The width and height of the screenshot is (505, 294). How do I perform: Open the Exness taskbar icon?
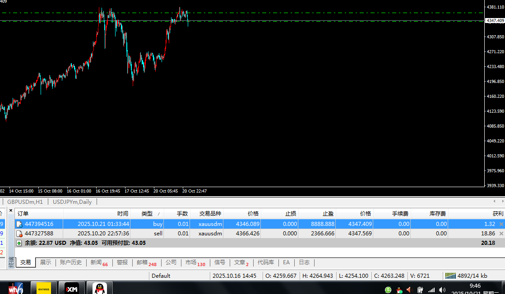point(44,288)
